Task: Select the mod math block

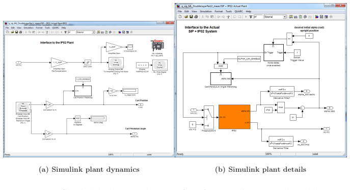Action: coord(281,107)
